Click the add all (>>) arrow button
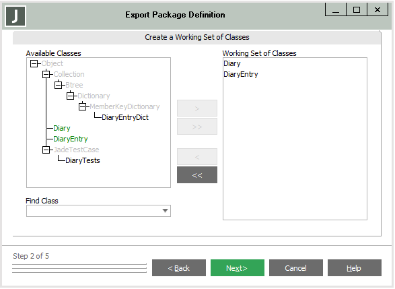Screen dimensions: 395x289 point(197,127)
